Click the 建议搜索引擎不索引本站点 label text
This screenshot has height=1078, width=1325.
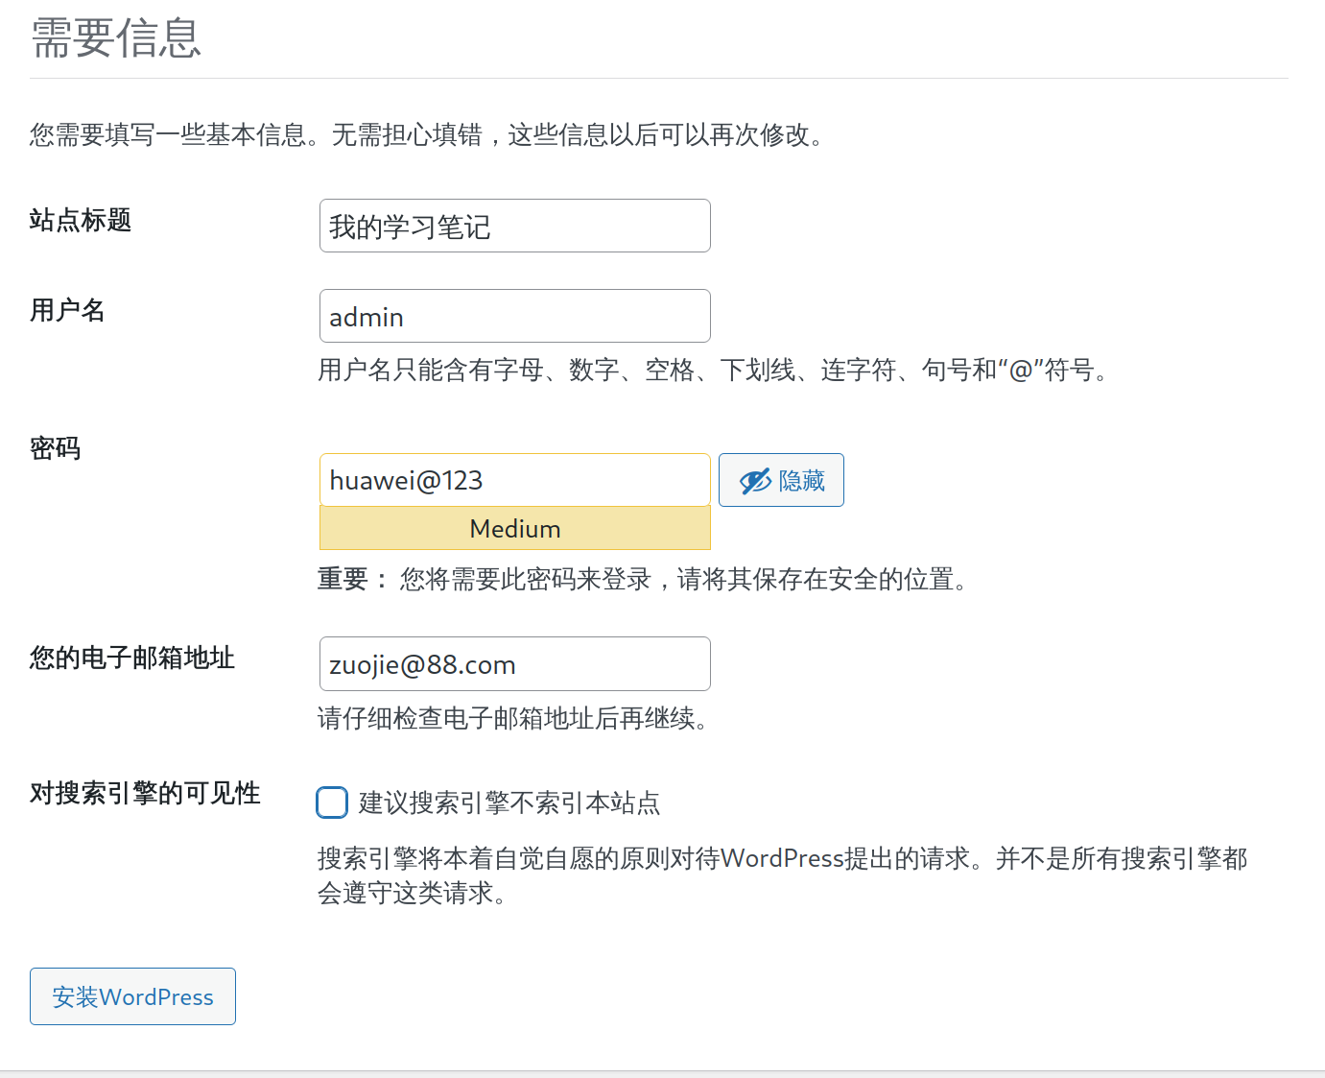click(509, 803)
